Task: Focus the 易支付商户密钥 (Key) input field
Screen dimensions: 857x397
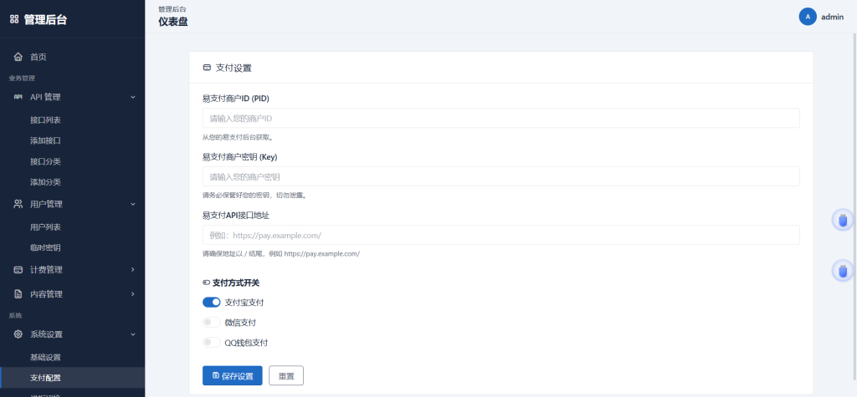Action: click(501, 176)
